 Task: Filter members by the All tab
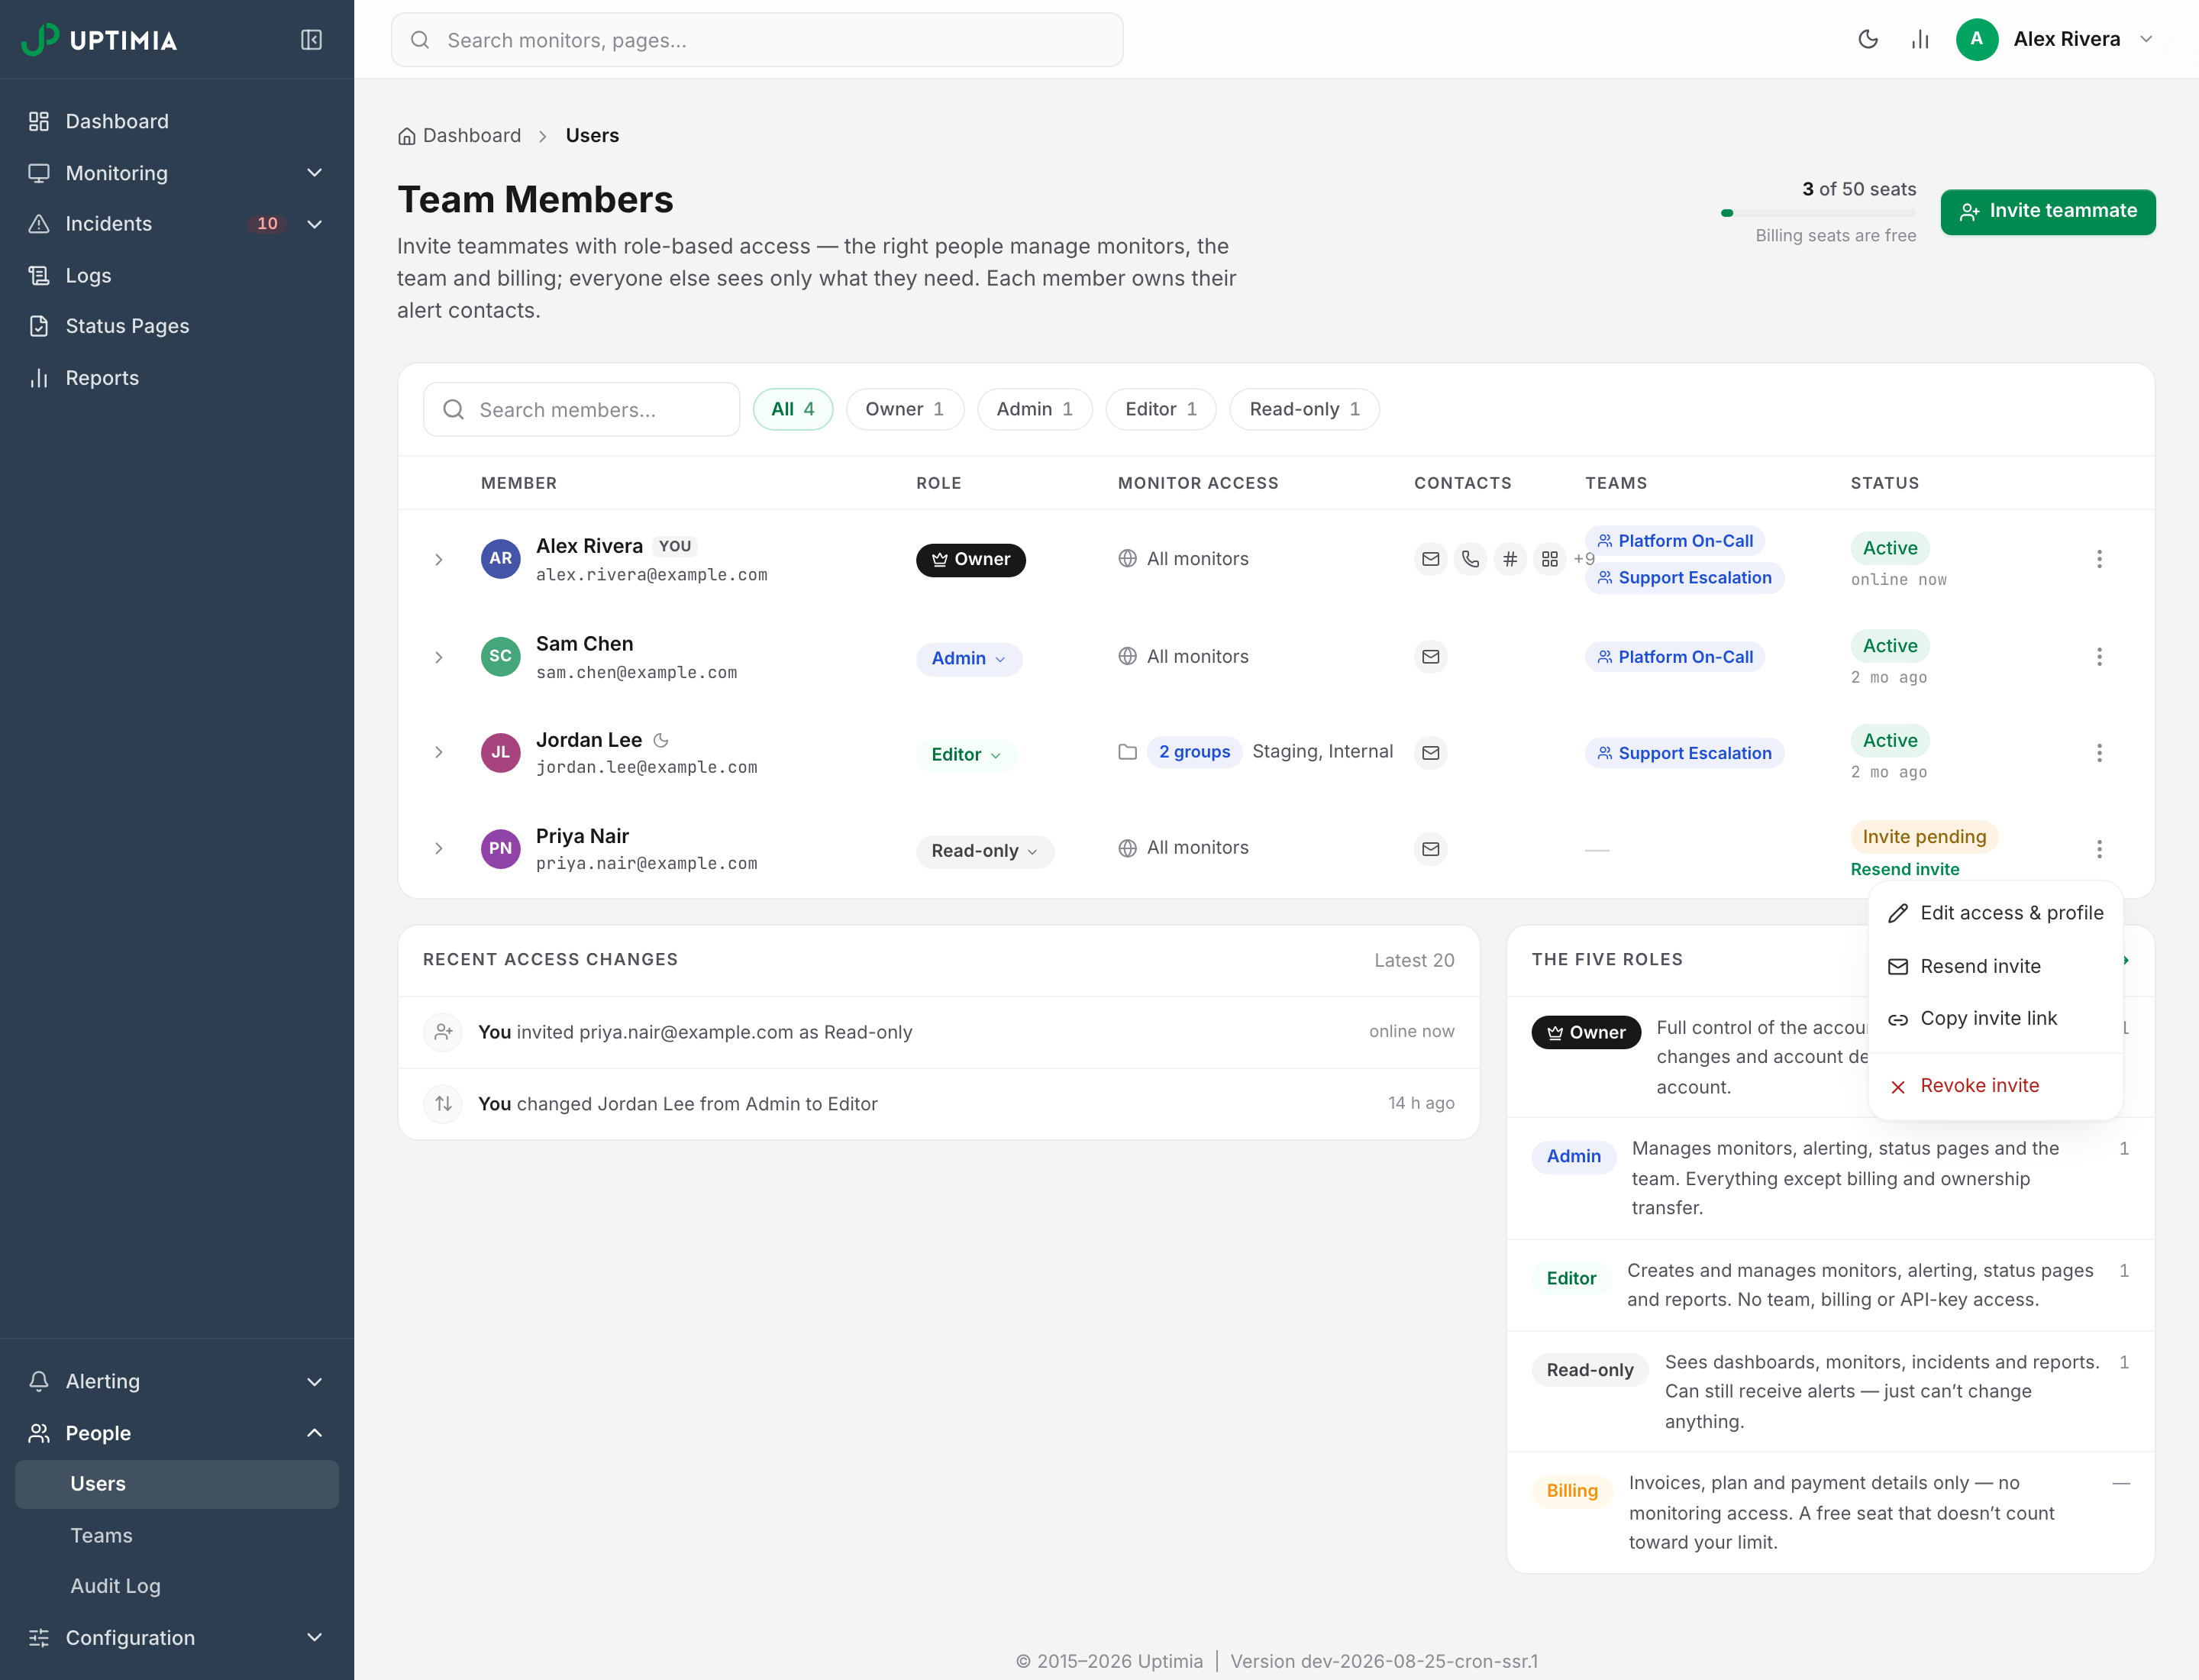[792, 409]
